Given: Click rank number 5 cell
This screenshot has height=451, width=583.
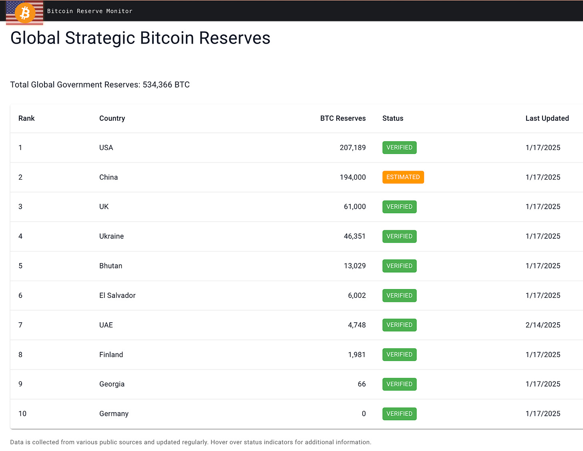Looking at the screenshot, I should point(20,266).
